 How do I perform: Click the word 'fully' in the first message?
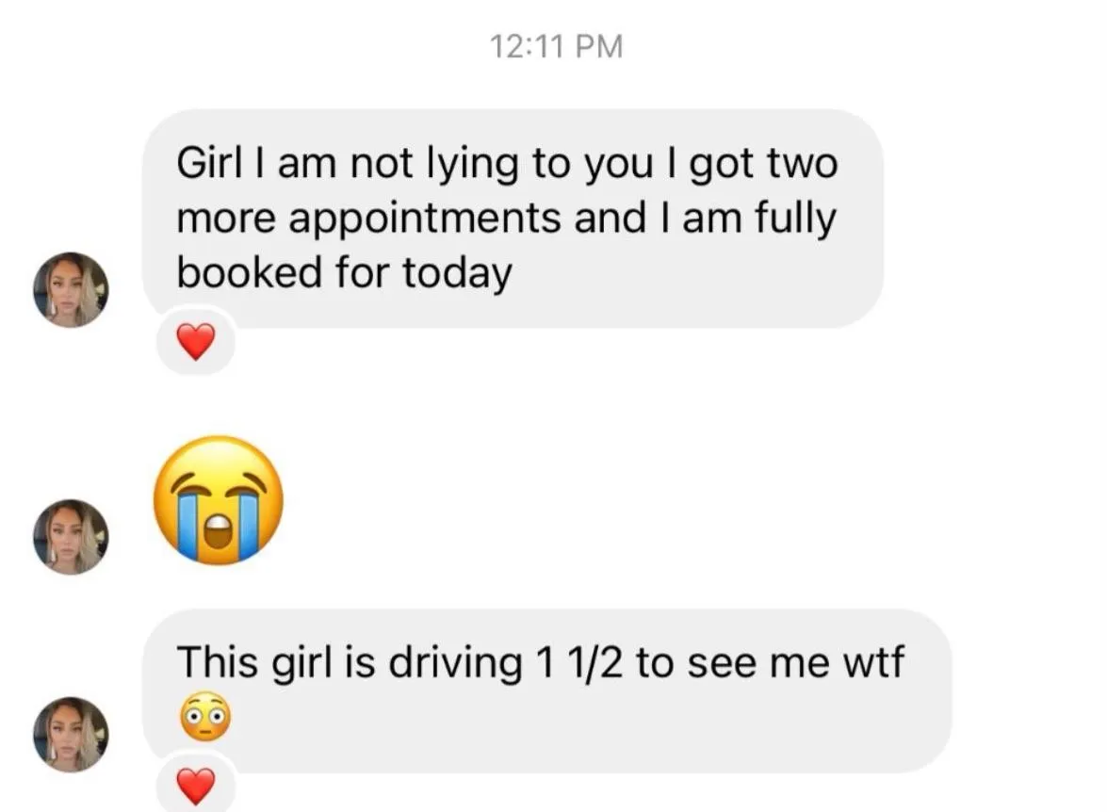click(796, 219)
